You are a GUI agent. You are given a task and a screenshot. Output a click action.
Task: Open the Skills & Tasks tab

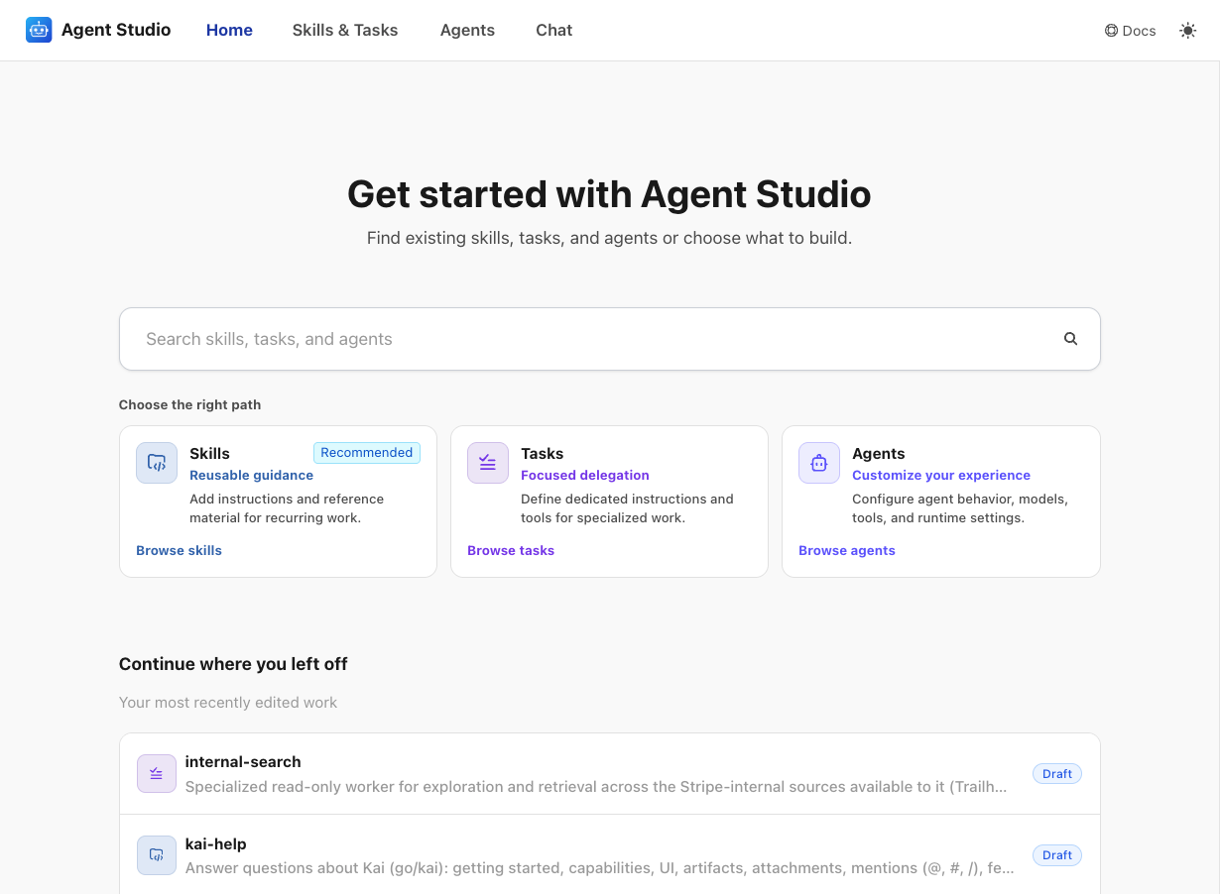pos(345,30)
